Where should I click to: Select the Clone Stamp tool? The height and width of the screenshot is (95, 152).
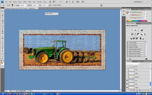pos(3,31)
